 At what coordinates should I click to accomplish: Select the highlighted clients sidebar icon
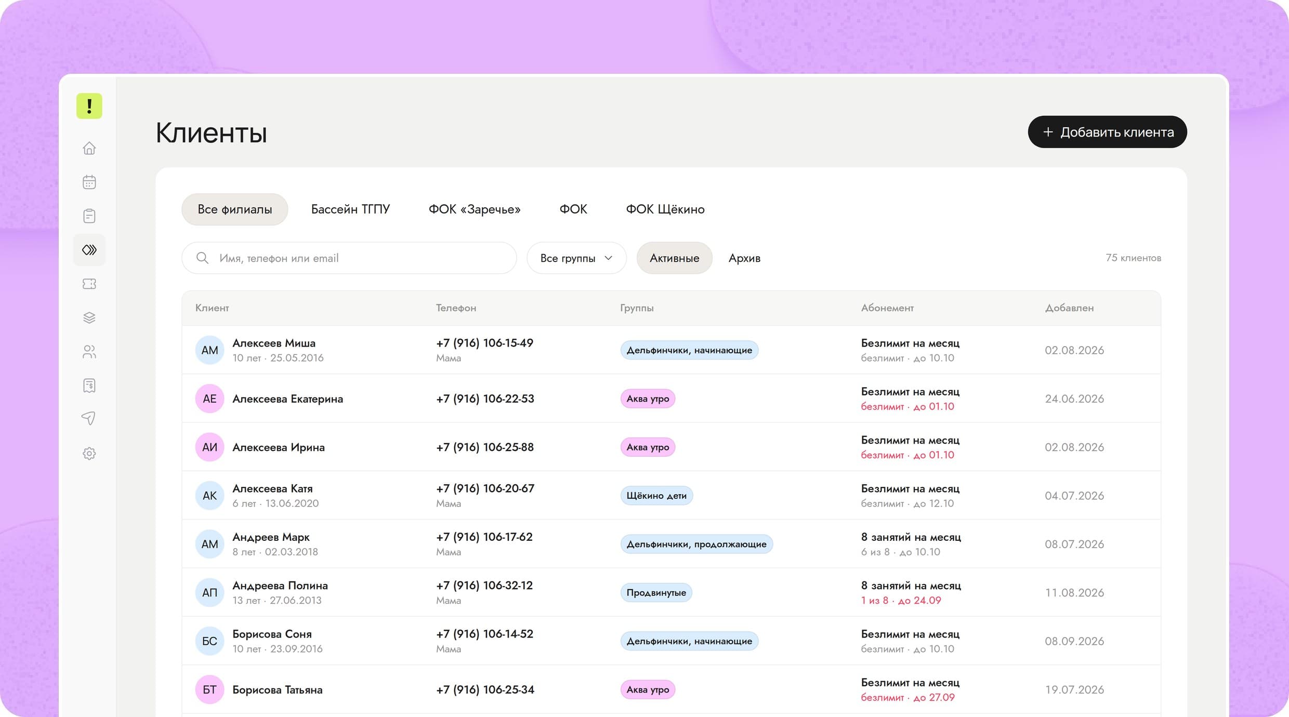89,250
